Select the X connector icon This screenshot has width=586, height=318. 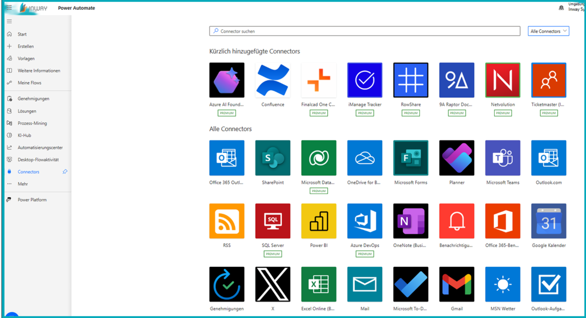(x=272, y=284)
